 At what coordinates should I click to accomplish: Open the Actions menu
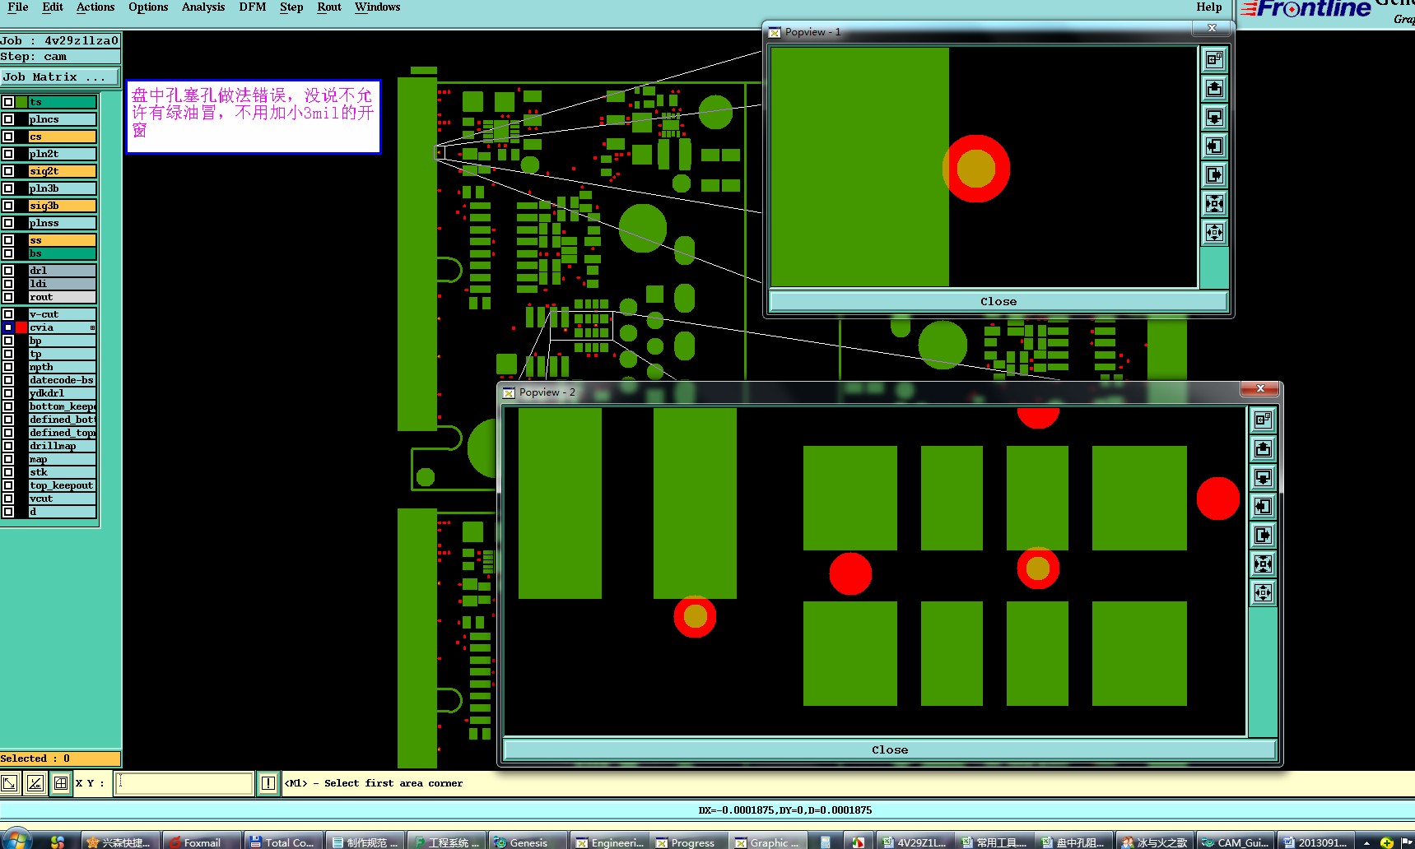95,7
